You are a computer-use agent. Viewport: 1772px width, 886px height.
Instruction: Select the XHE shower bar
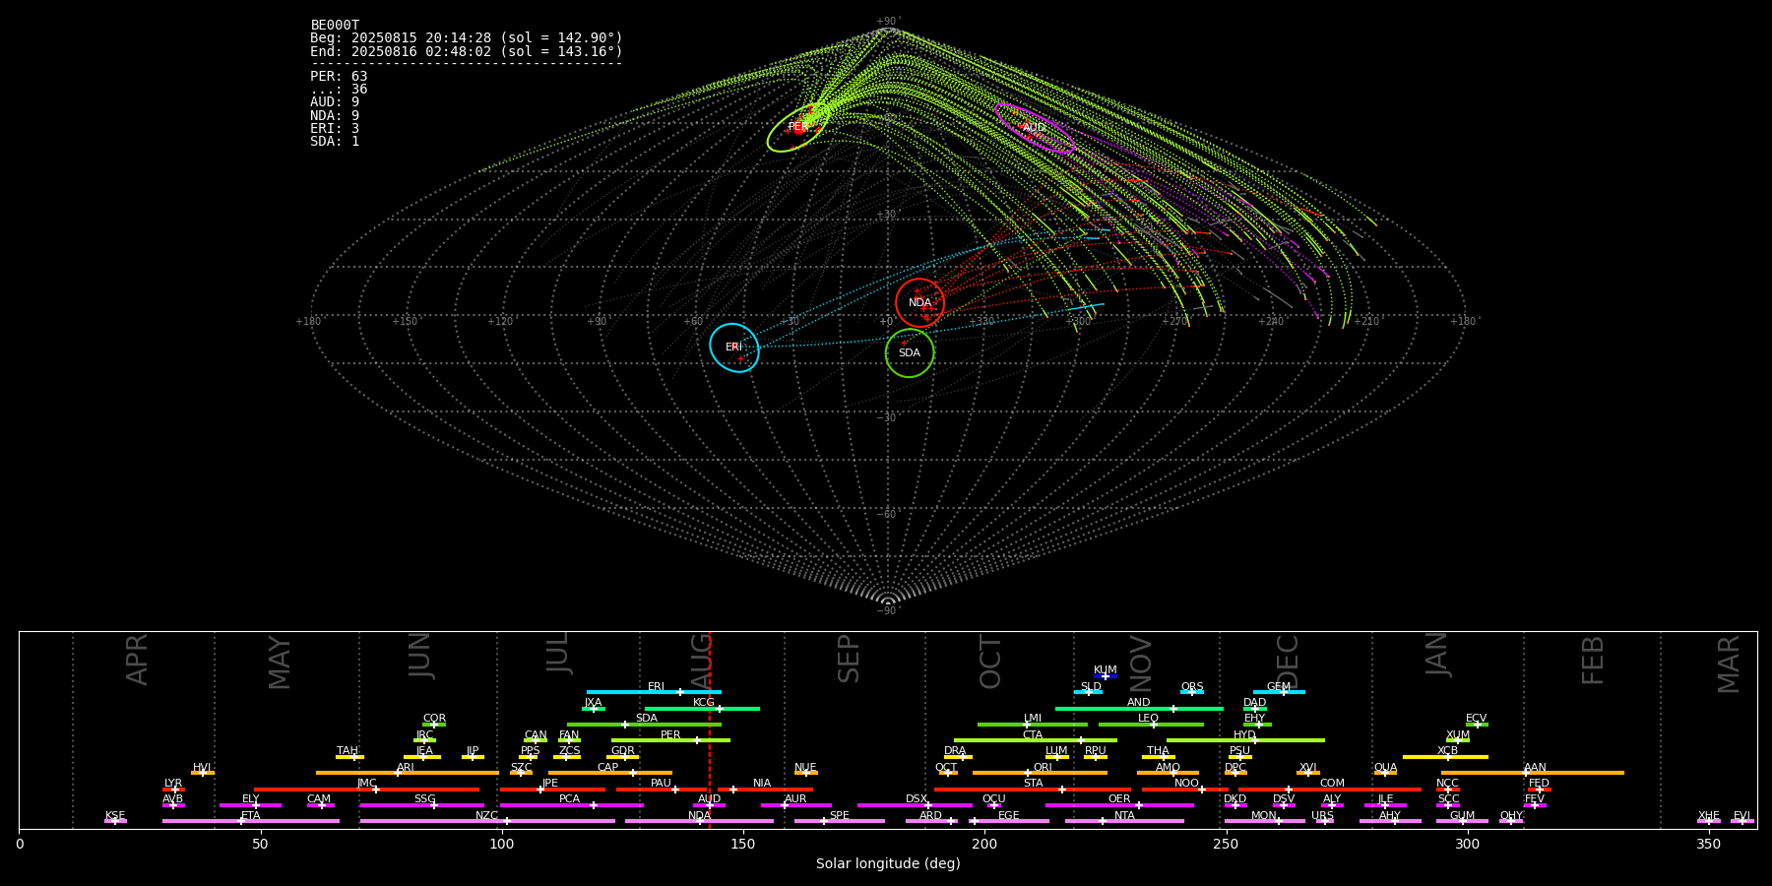click(1709, 821)
